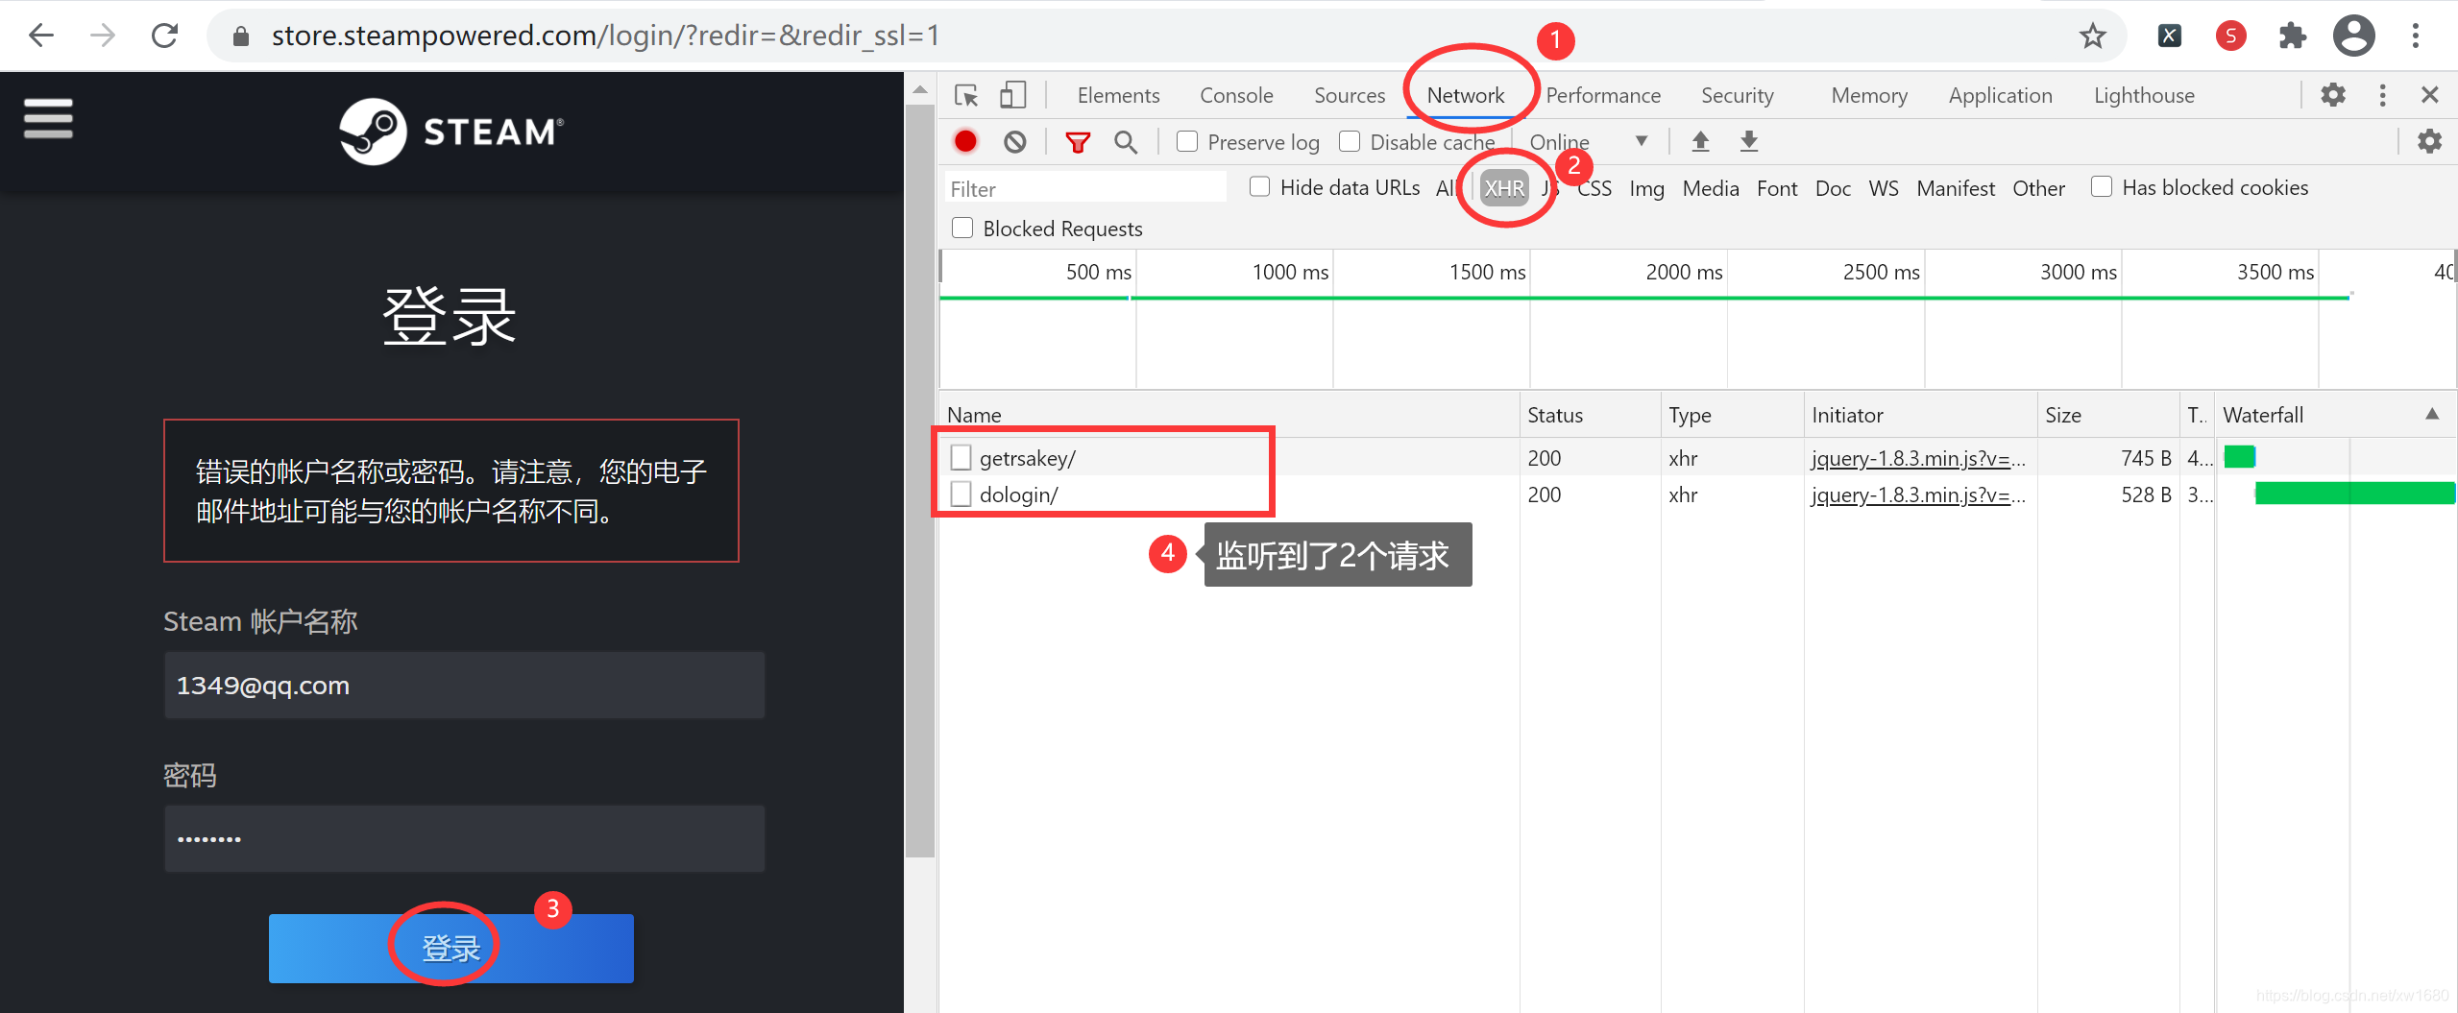Switch to the Elements tab
The width and height of the screenshot is (2458, 1013).
[1118, 95]
